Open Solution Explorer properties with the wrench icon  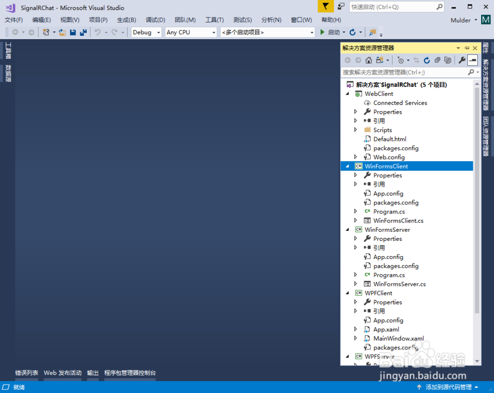(x=462, y=60)
